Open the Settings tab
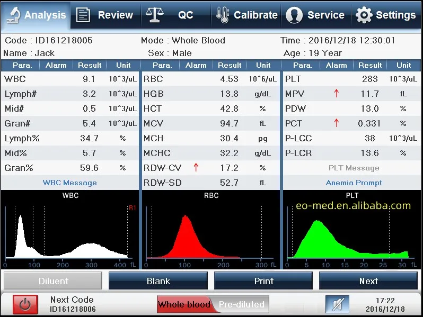The width and height of the screenshot is (423, 317). (386, 15)
